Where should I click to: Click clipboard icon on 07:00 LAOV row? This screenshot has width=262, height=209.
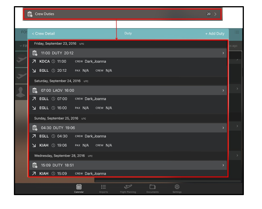click(x=35, y=91)
